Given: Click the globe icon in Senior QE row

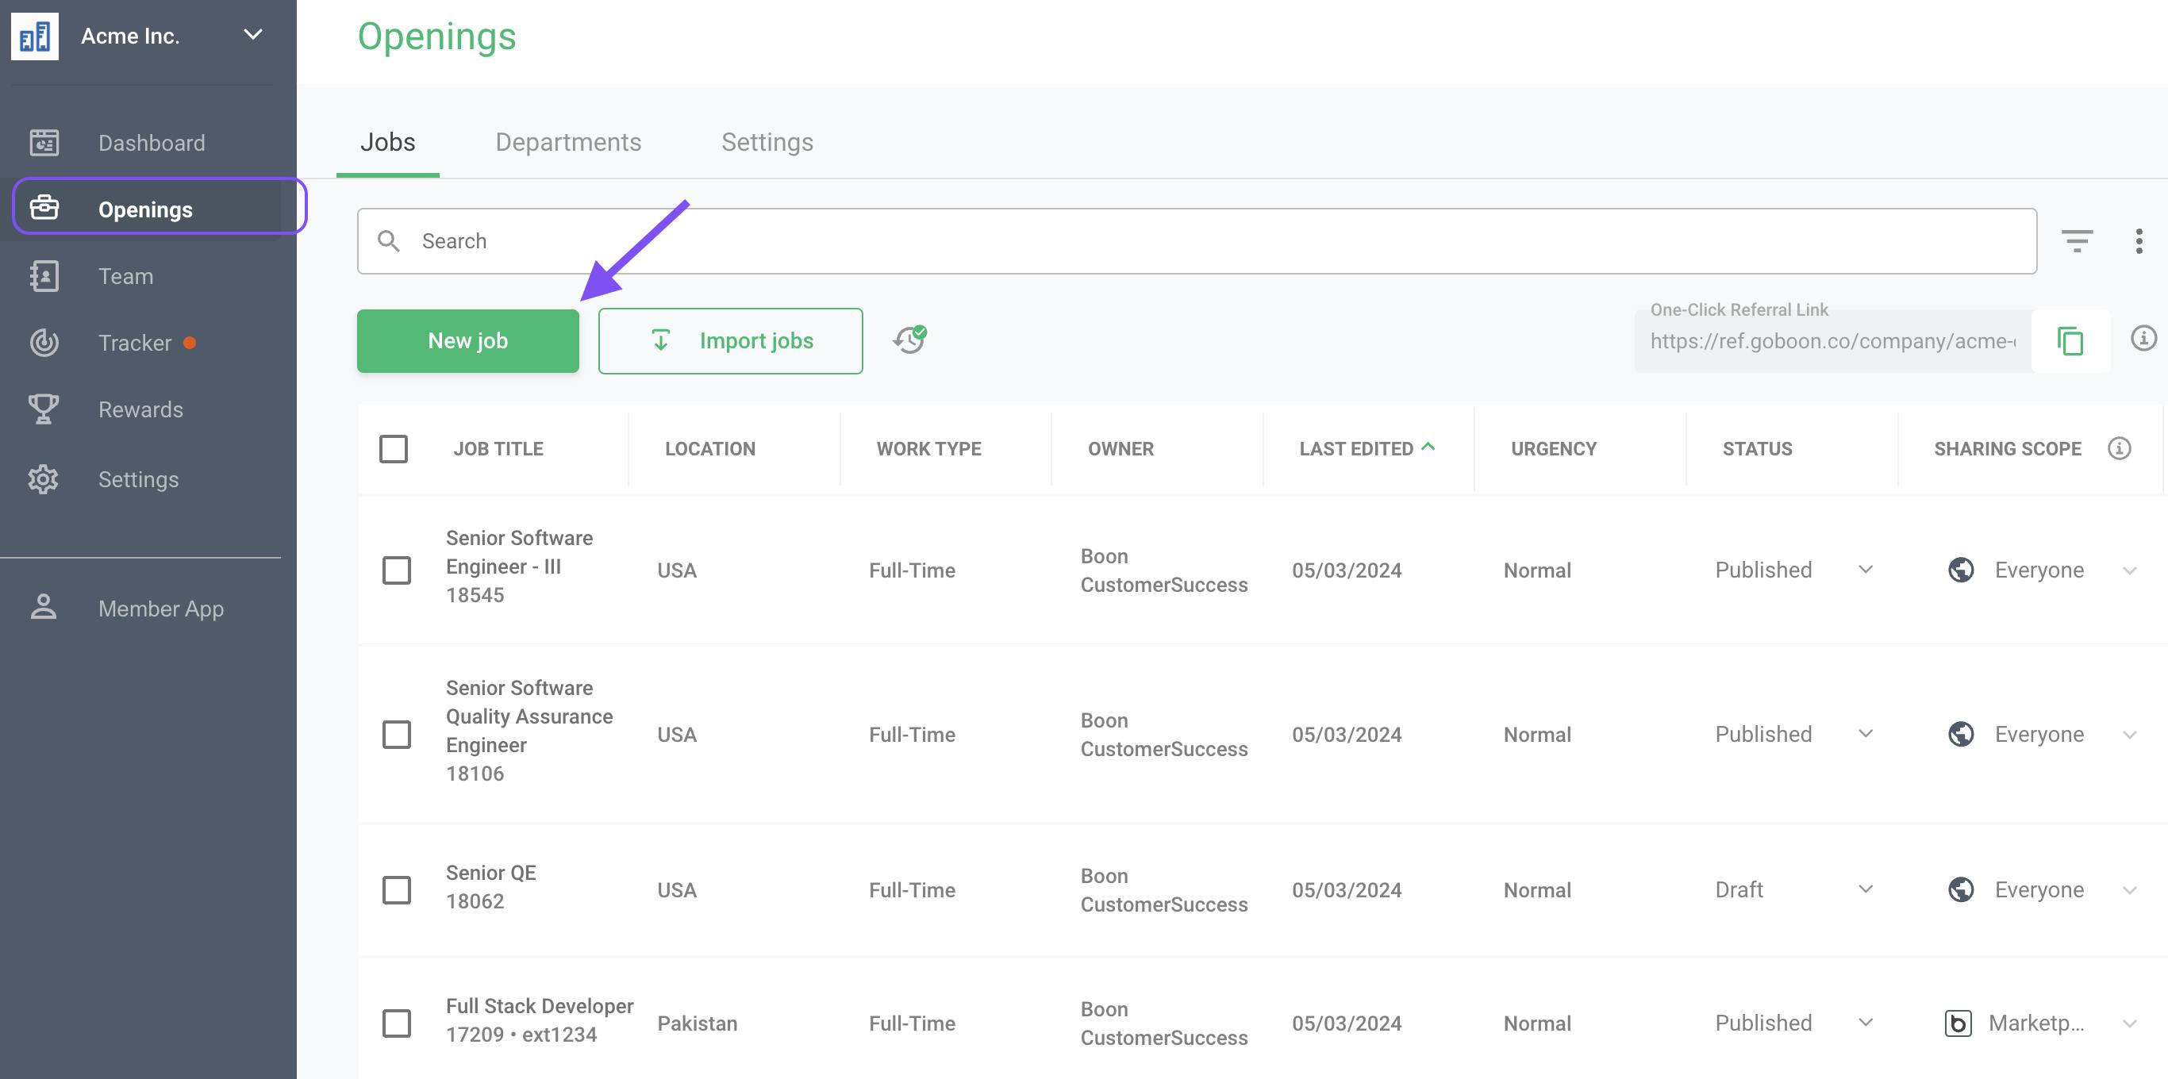Looking at the screenshot, I should [x=1961, y=889].
